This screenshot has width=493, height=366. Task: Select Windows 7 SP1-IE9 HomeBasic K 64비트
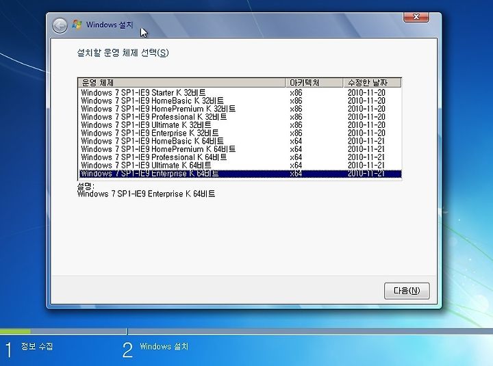click(x=240, y=141)
